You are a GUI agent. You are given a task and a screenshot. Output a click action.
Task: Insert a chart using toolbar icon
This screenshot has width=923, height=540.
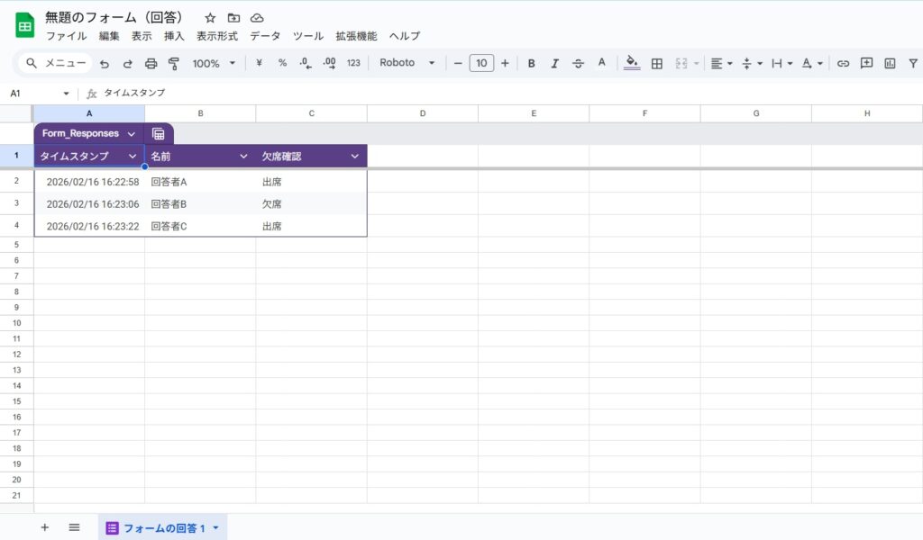click(890, 64)
